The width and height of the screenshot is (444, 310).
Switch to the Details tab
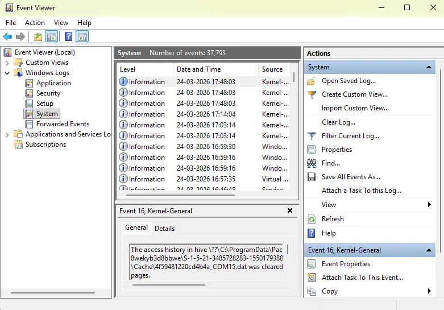point(164,228)
